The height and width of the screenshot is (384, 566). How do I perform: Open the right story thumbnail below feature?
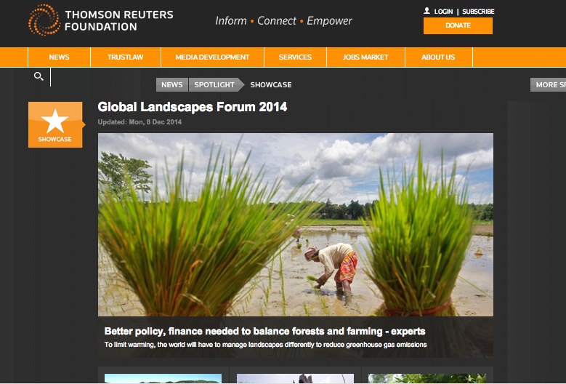427,379
